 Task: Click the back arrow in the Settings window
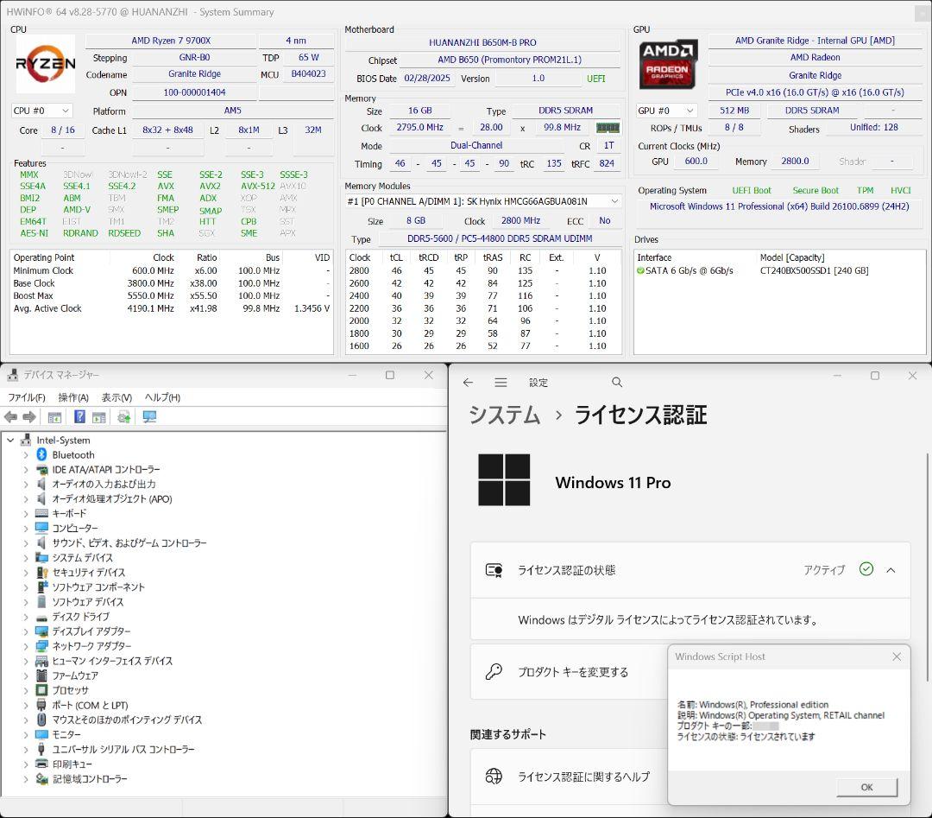pos(468,381)
